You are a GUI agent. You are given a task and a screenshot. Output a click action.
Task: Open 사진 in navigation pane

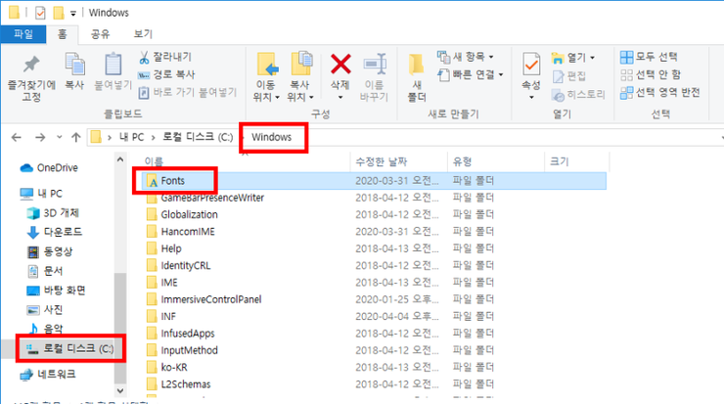coord(44,310)
